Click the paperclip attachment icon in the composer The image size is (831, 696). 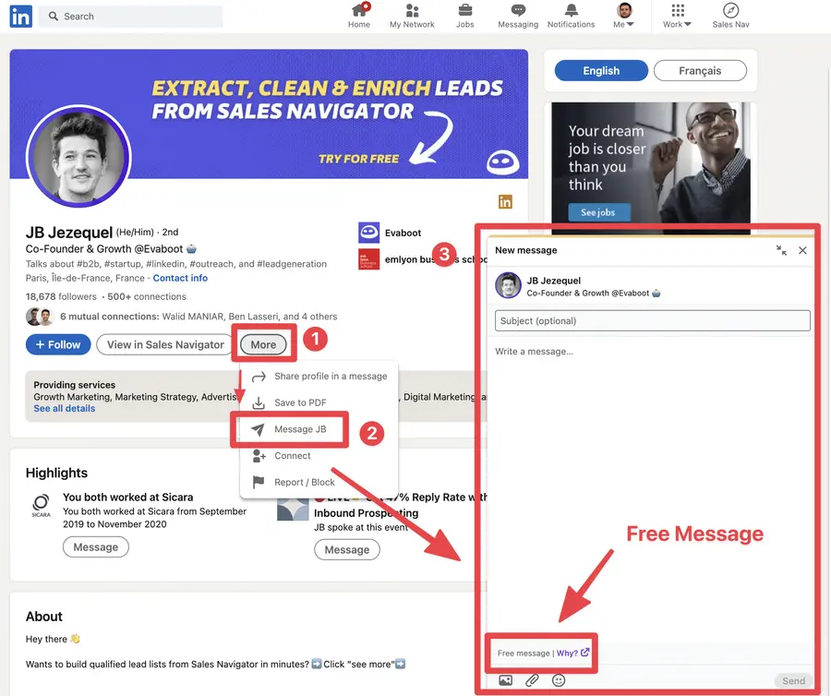point(530,680)
